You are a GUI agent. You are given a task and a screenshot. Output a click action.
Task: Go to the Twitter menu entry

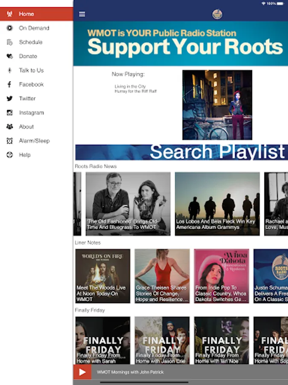pyautogui.click(x=37, y=98)
